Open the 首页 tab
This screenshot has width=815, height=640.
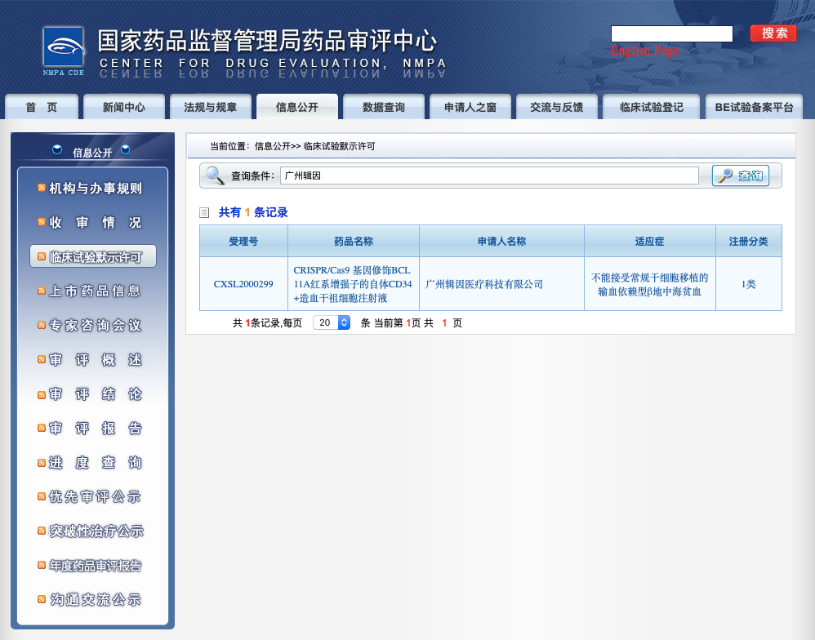pos(42,107)
